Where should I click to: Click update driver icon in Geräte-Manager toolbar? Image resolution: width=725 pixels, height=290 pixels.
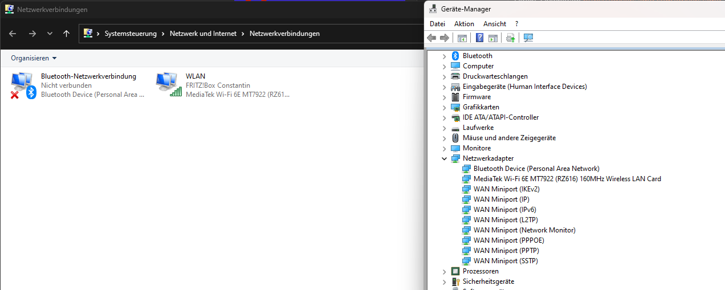coord(510,38)
